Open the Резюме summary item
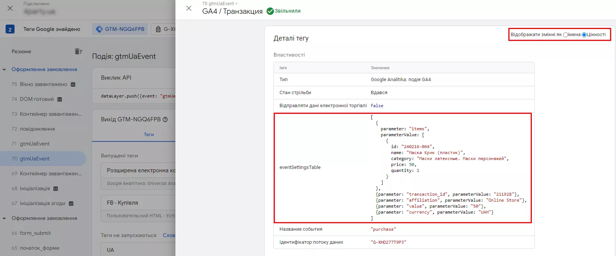 tap(21, 51)
